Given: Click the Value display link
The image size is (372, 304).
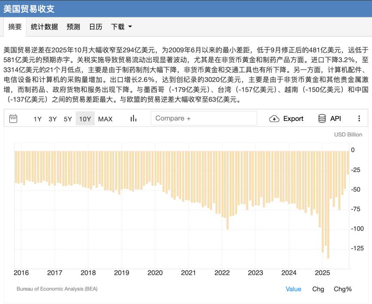Looking at the screenshot, I should 293,289.
